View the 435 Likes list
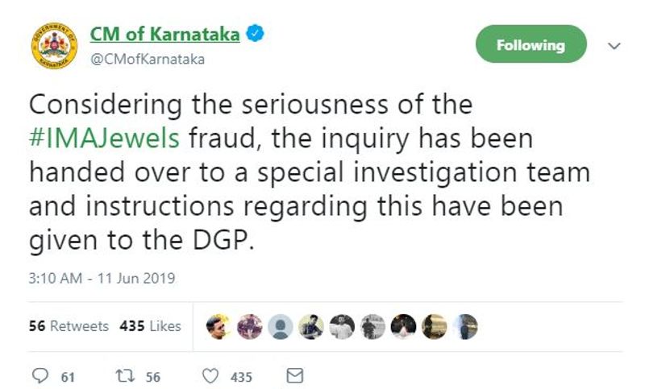Image resolution: width=645 pixels, height=389 pixels. click(150, 325)
